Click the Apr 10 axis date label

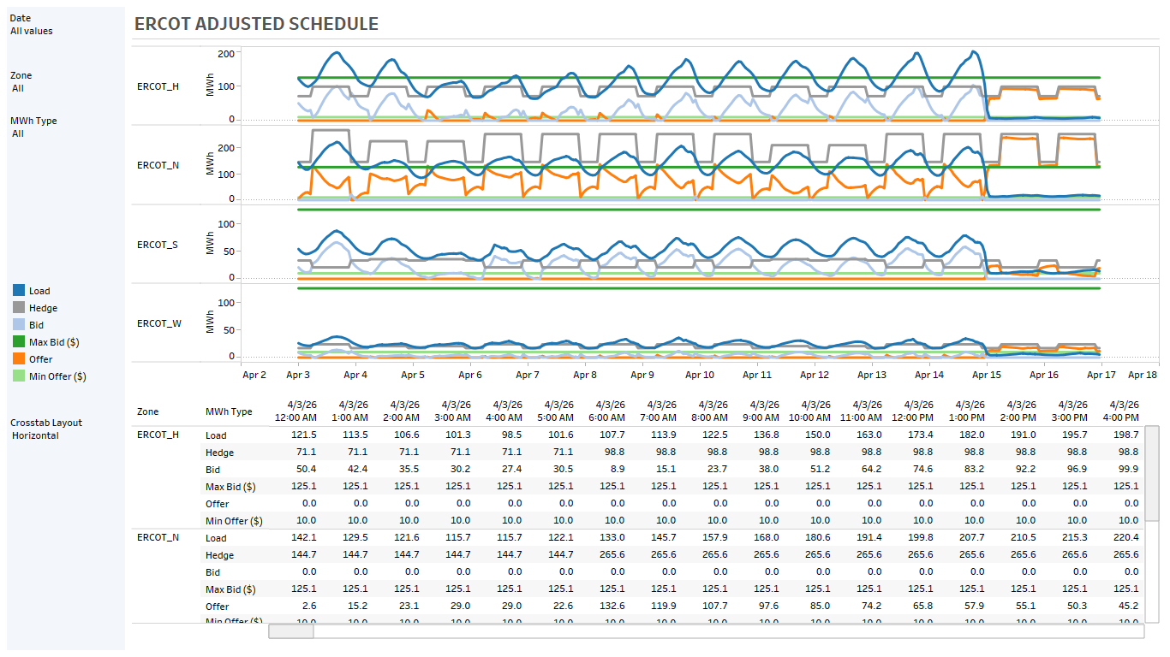pos(697,375)
